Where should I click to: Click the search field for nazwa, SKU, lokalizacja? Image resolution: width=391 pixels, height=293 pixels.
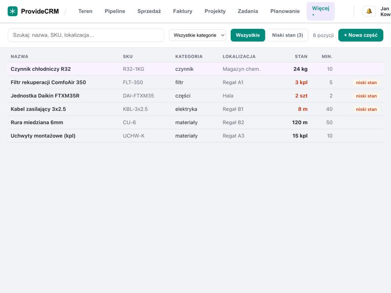(86, 35)
